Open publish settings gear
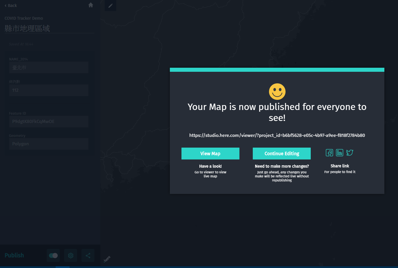398x268 pixels. [70, 256]
